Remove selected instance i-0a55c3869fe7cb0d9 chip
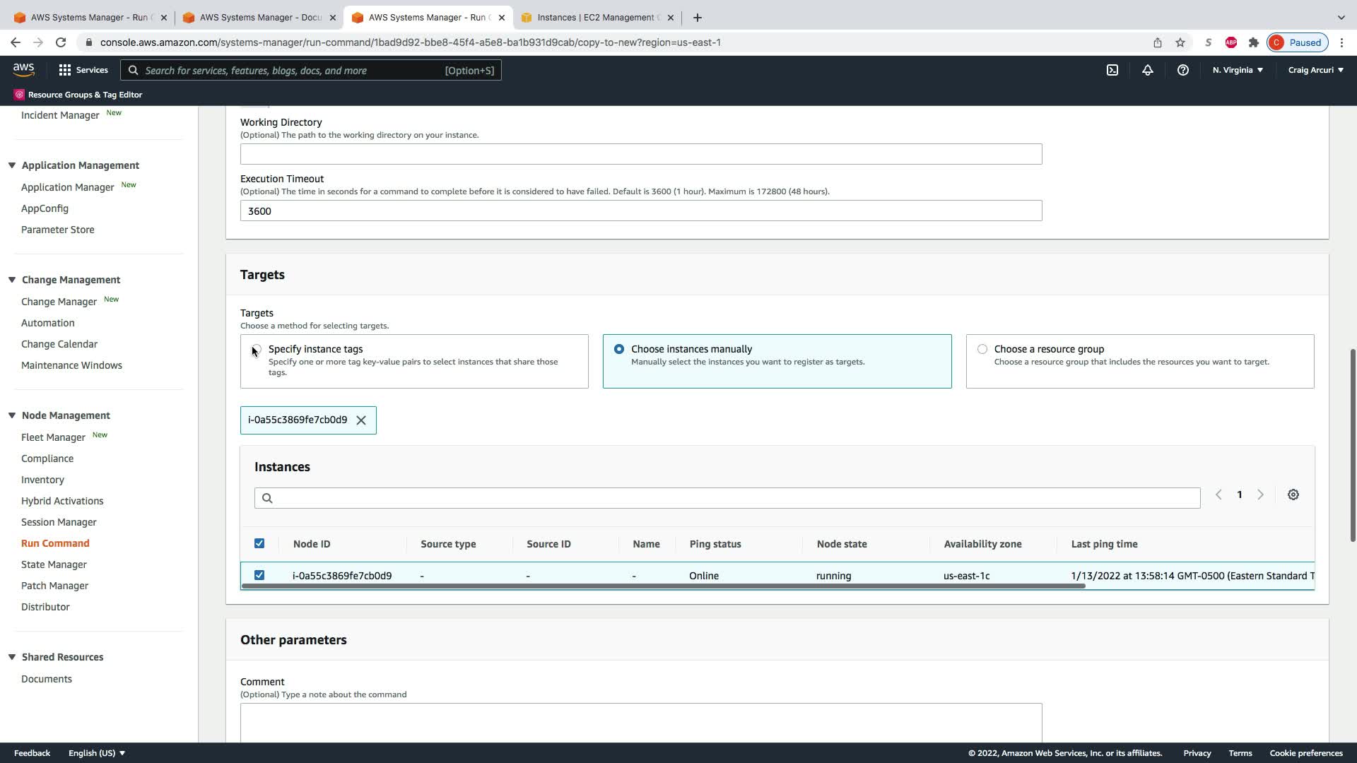Viewport: 1357px width, 763px height. coord(361,420)
